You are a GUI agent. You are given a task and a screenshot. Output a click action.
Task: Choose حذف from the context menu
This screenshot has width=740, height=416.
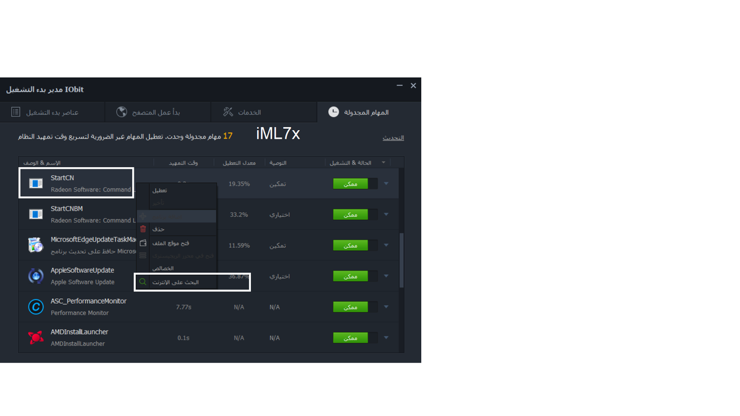pos(176,229)
